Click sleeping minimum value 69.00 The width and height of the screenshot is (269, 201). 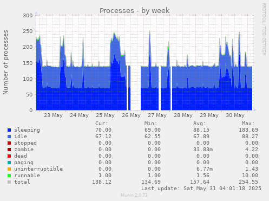tap(153, 130)
